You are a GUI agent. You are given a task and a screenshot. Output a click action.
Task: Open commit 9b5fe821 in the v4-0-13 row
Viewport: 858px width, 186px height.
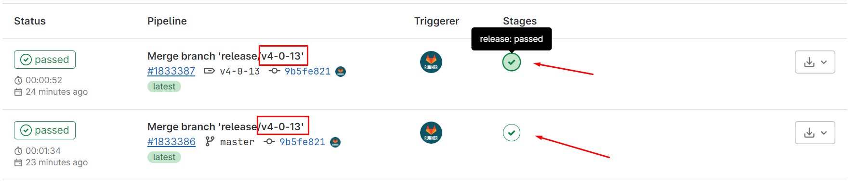tap(307, 71)
